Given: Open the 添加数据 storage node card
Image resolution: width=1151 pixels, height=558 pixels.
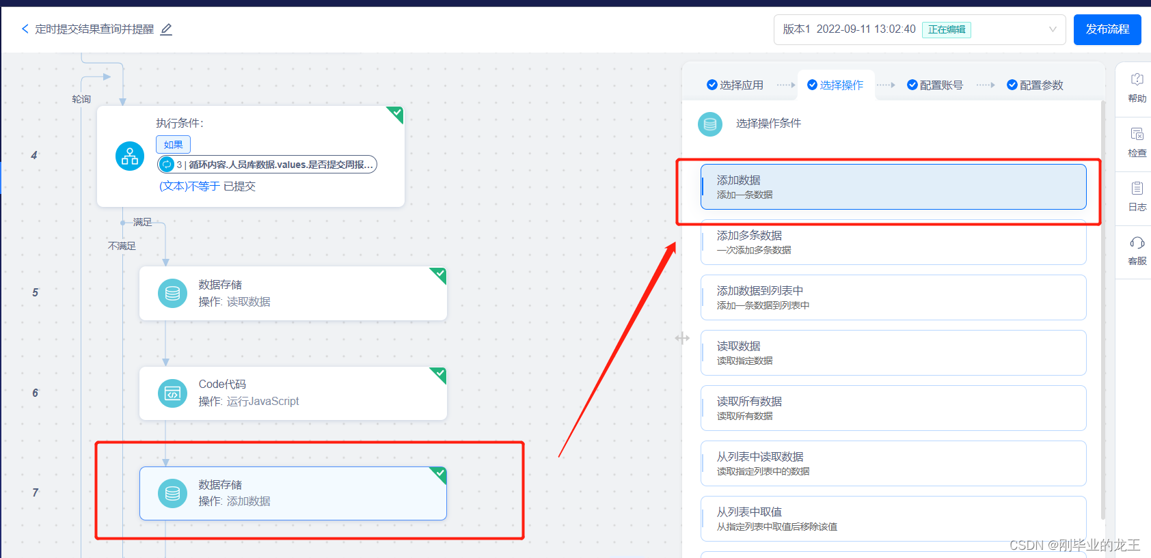Looking at the screenshot, I should click(293, 493).
